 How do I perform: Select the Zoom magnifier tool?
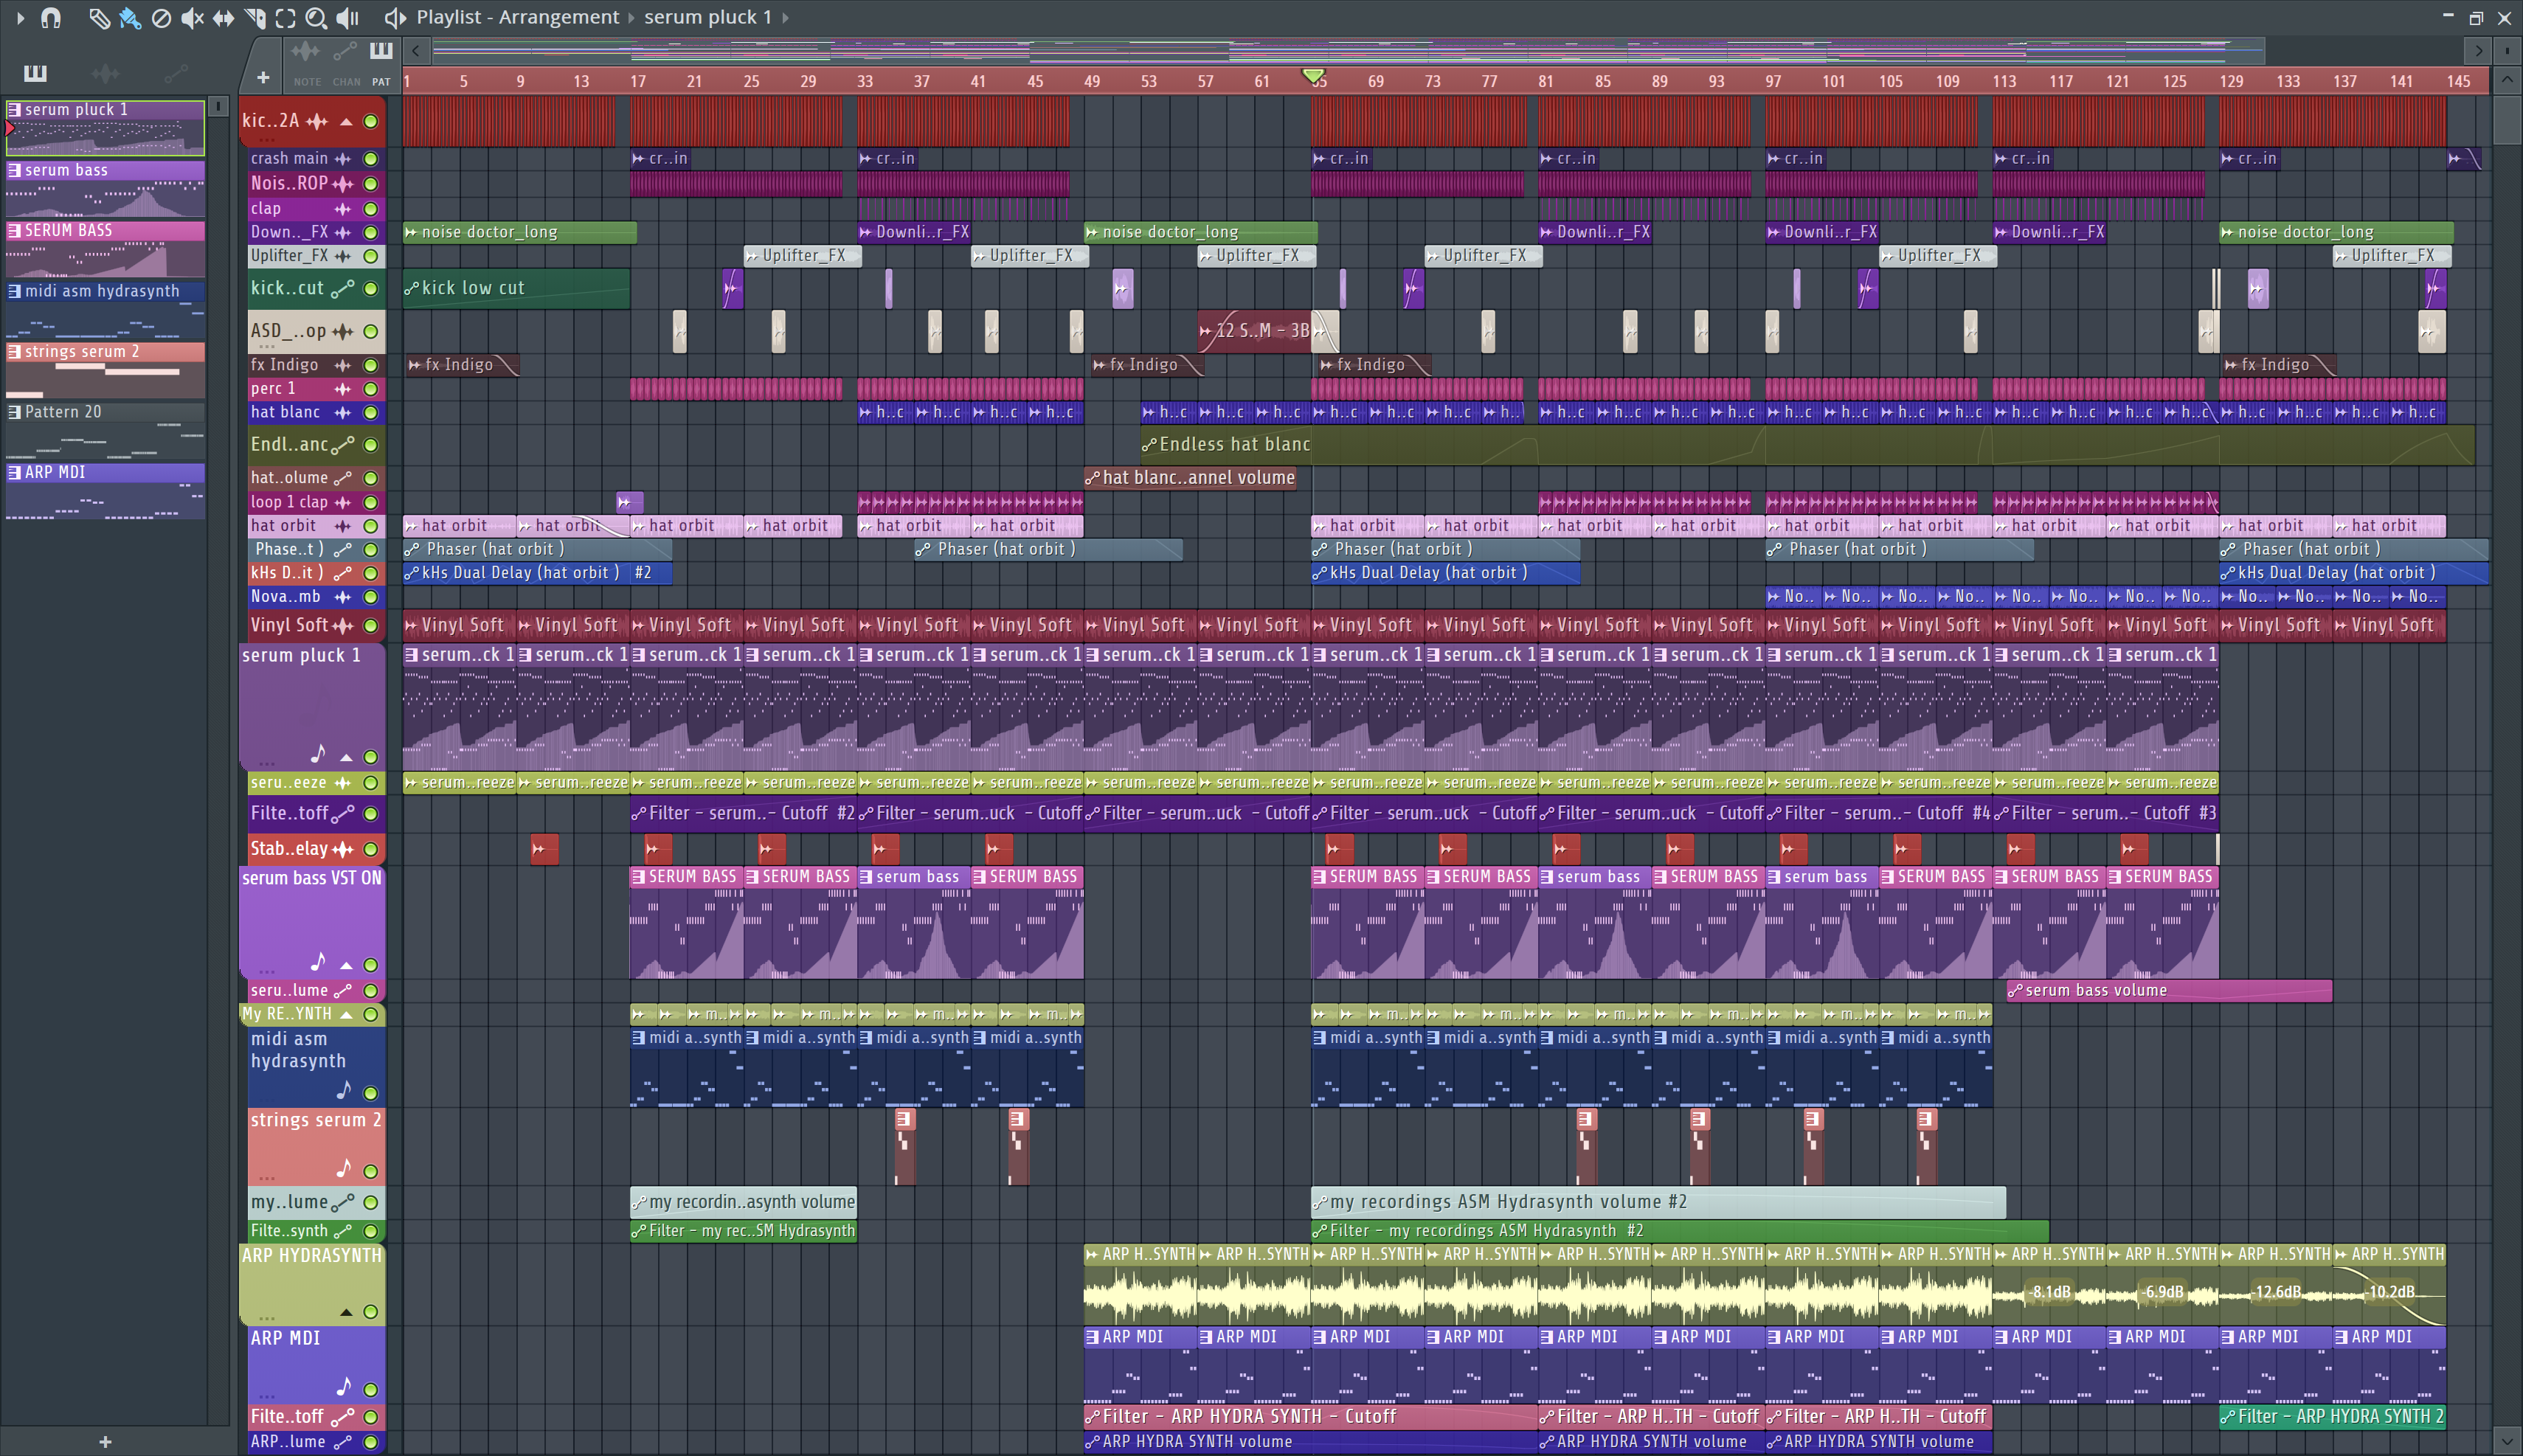click(316, 18)
